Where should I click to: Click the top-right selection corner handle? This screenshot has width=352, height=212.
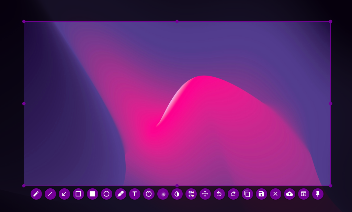pos(330,22)
